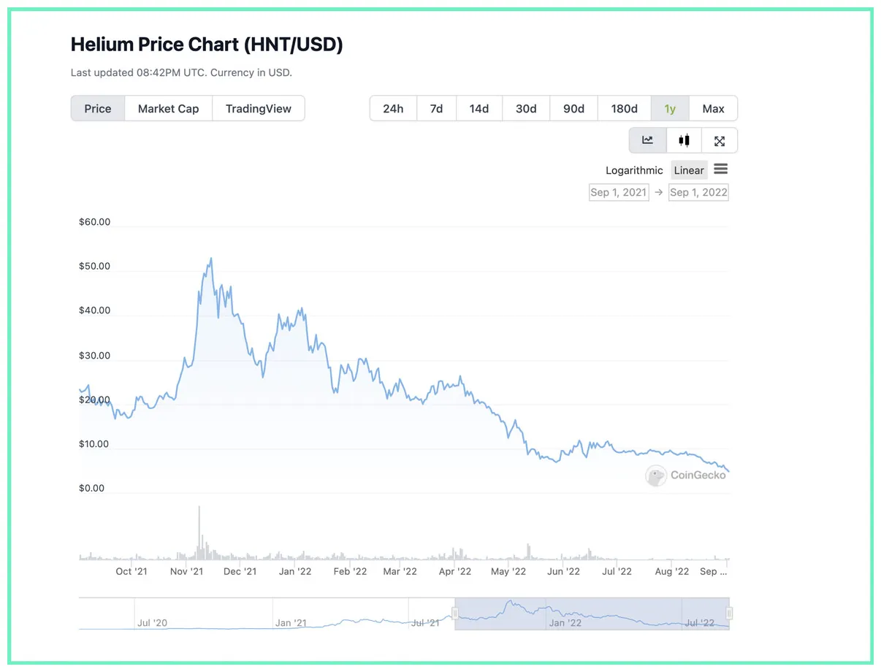Open fullscreen mode via expand icon

pyautogui.click(x=720, y=140)
